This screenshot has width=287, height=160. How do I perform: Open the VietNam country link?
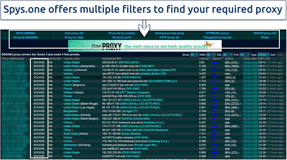[x=69, y=92]
